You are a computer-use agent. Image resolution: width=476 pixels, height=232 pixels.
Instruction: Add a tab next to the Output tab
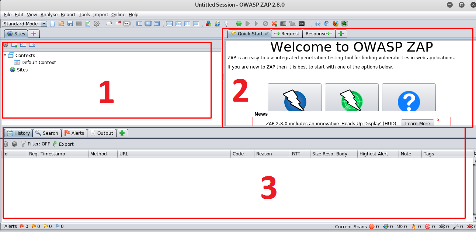122,133
